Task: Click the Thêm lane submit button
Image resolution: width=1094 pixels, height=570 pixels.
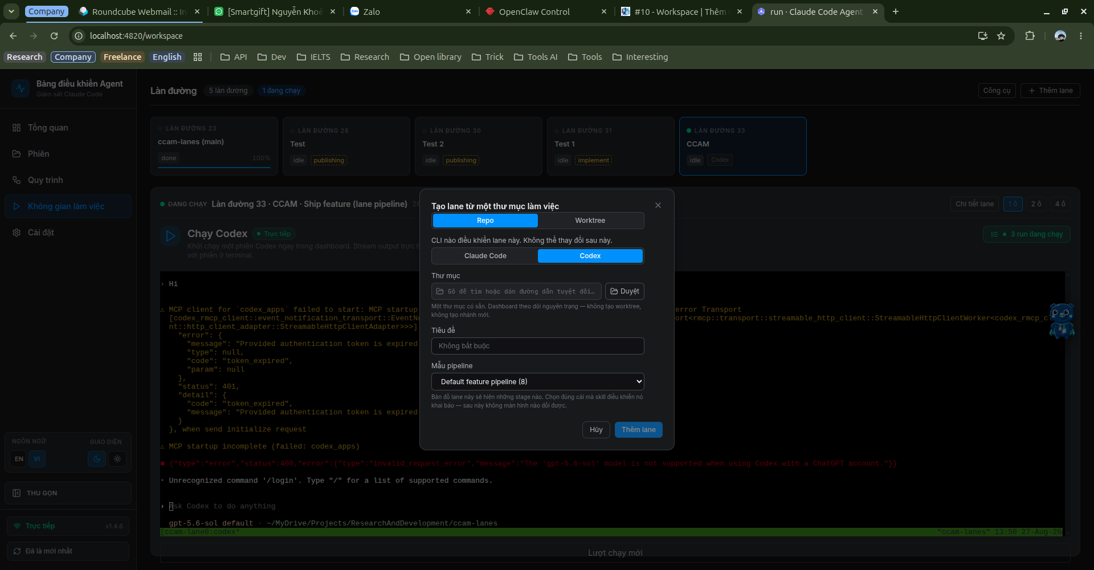Action: pos(638,430)
